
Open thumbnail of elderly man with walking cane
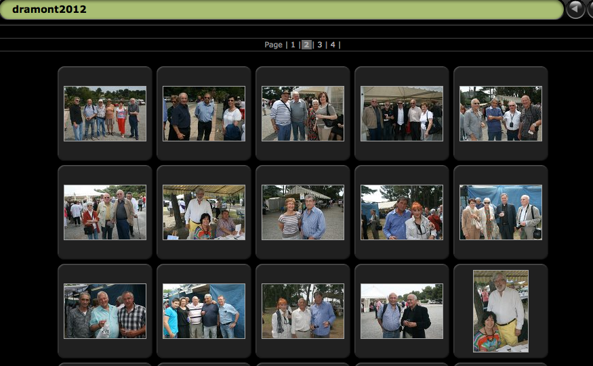coord(105,212)
